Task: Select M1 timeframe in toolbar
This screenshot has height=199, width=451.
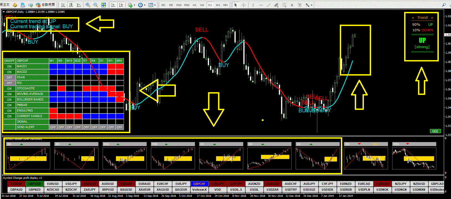Action: coord(163,5)
